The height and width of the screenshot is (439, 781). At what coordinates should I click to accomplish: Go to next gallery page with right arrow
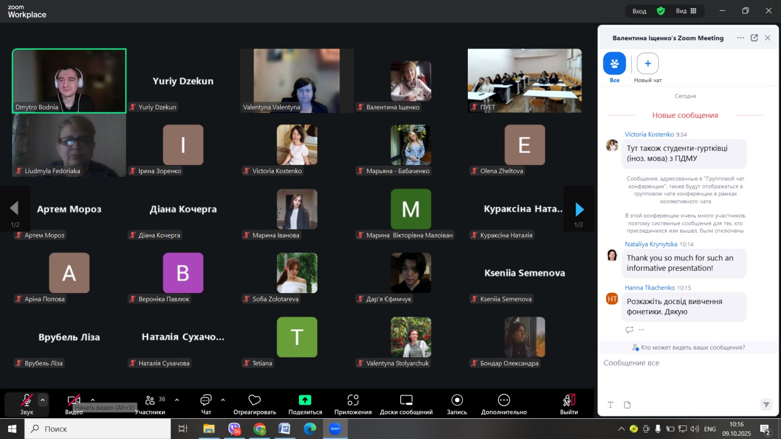point(579,209)
